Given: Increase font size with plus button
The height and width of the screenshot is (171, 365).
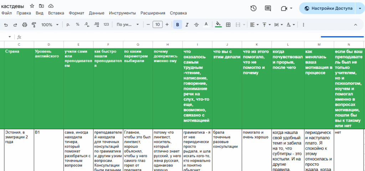Looking at the screenshot, I should tap(167, 25).
